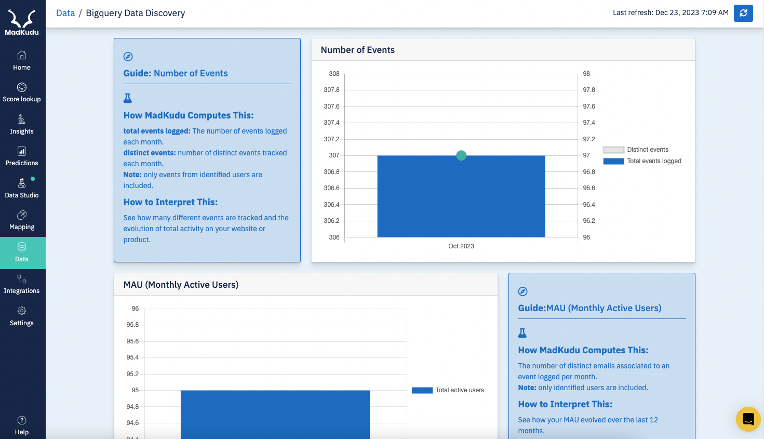Click the 'Guide:MAU (Monthly Active Users)' heading
Image resolution: width=764 pixels, height=439 pixels.
point(590,308)
